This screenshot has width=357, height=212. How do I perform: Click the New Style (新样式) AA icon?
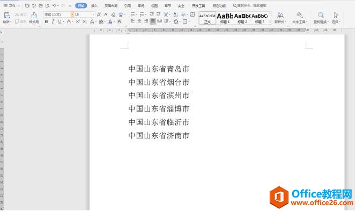point(280,15)
